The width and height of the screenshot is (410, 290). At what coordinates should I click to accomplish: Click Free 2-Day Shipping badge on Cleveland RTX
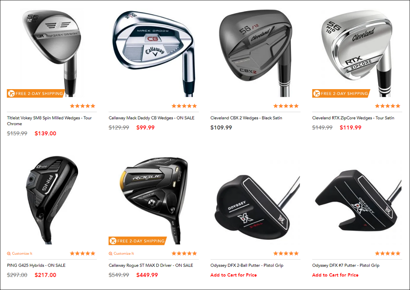[341, 93]
